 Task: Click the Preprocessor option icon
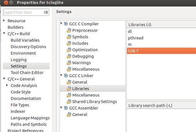[x=69, y=30]
